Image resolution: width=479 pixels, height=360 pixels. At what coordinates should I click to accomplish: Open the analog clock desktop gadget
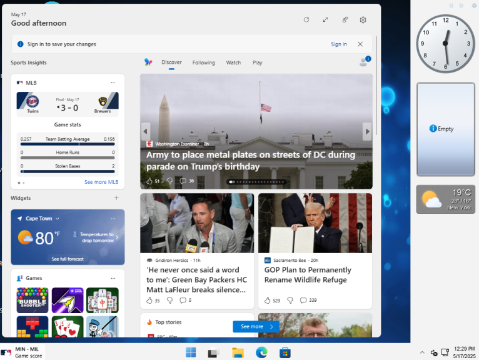[x=445, y=44]
